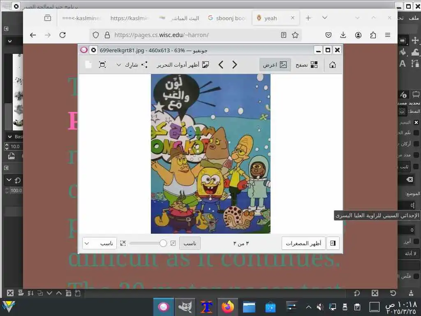Go to the next image in Gwenview
The height and width of the screenshot is (316, 421).
click(x=234, y=65)
